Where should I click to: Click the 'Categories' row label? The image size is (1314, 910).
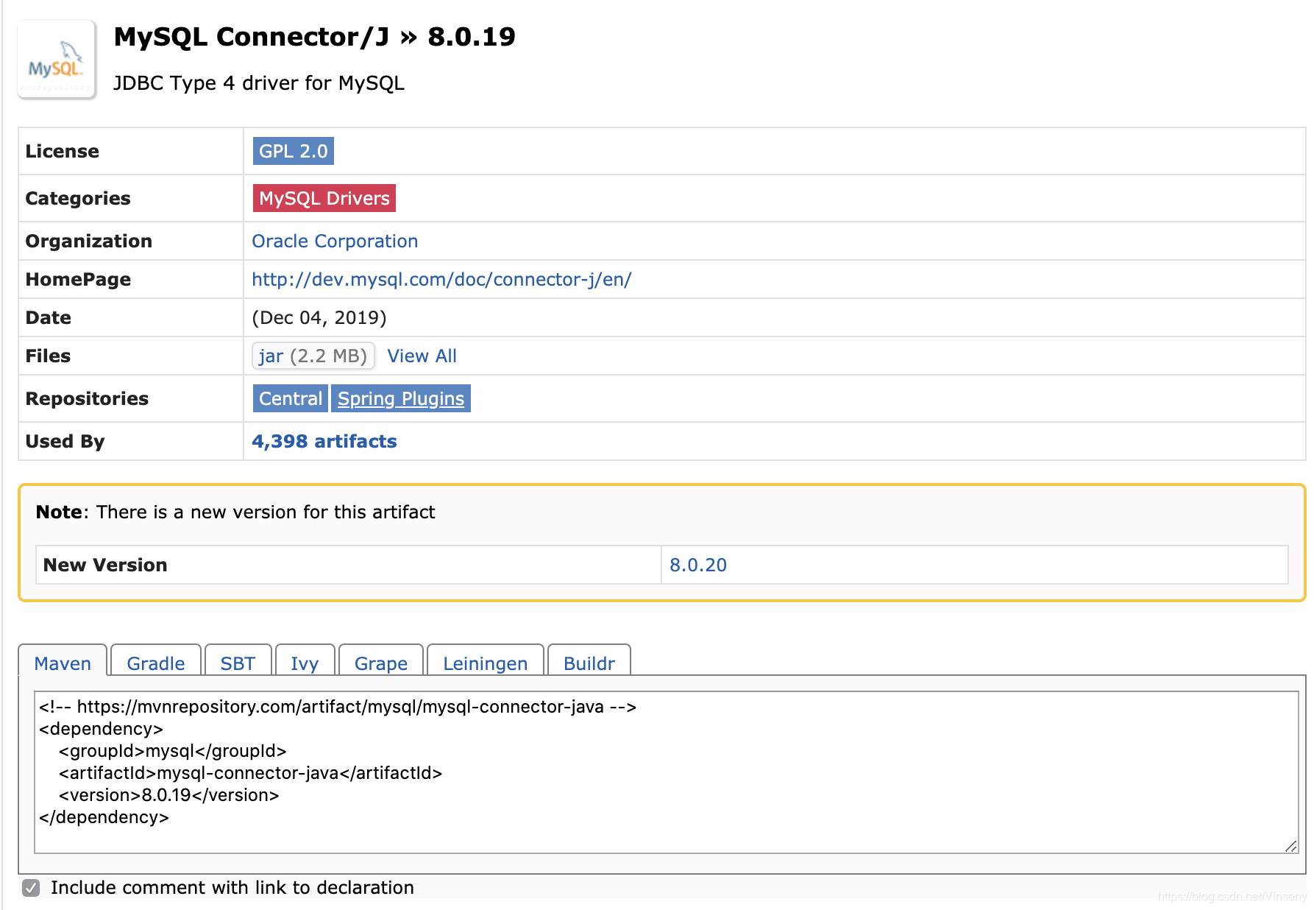[x=78, y=199]
